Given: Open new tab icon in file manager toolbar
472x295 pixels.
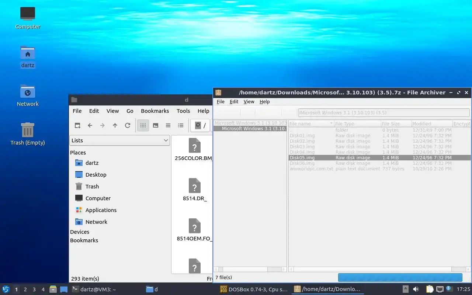Looking at the screenshot, I should click(77, 125).
